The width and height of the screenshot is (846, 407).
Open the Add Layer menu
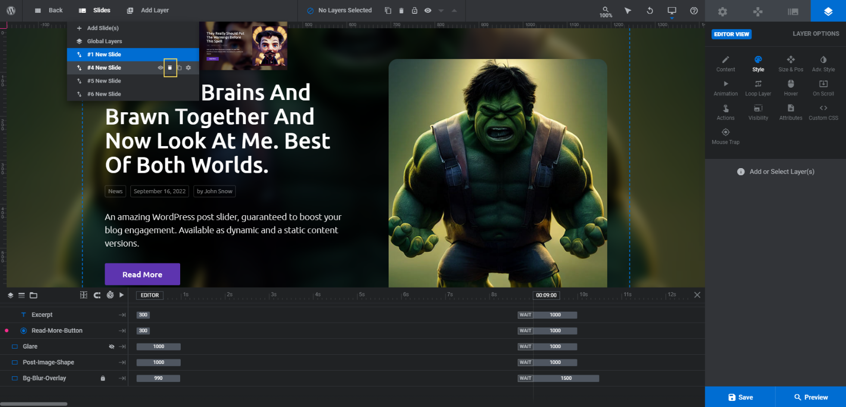point(148,10)
